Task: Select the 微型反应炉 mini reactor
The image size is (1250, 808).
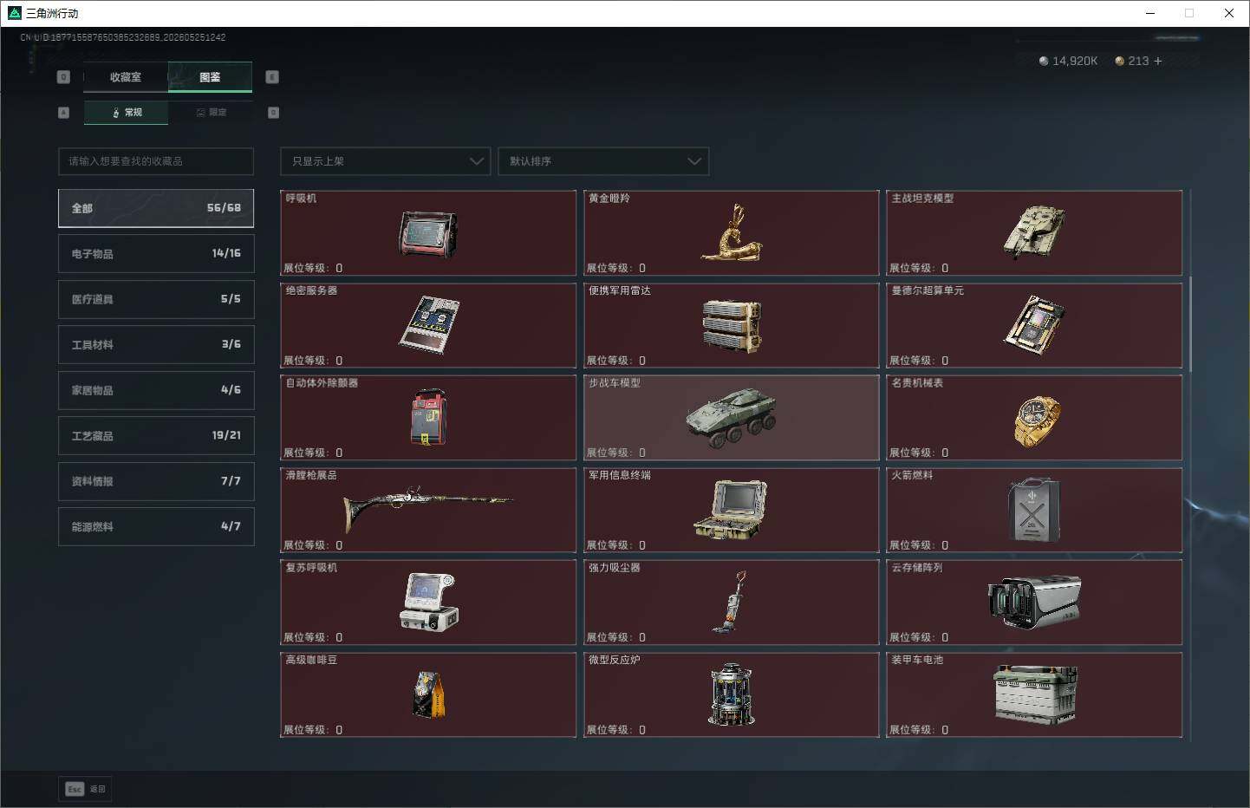Action: [731, 694]
